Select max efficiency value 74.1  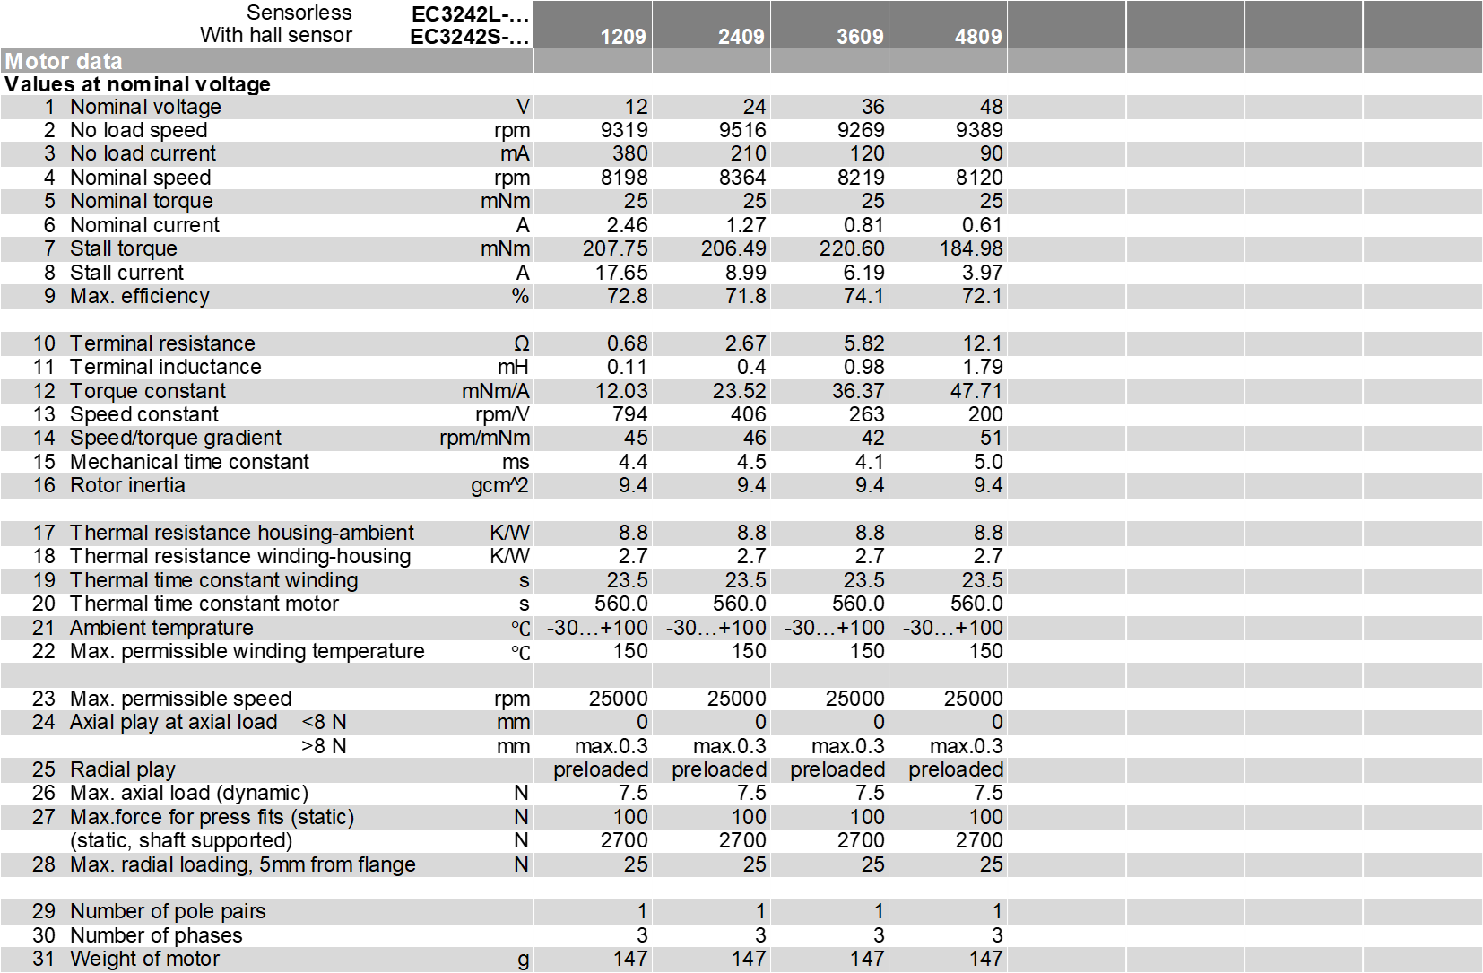(x=863, y=296)
